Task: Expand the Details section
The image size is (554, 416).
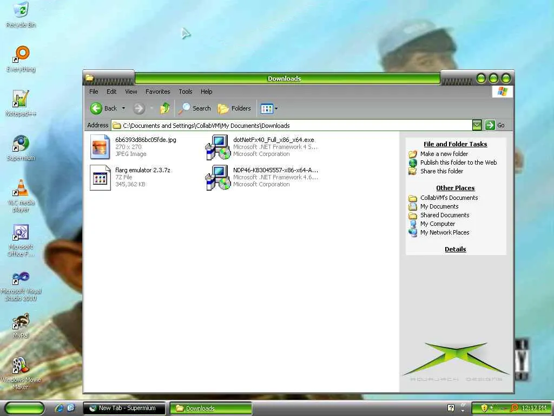Action: click(455, 249)
